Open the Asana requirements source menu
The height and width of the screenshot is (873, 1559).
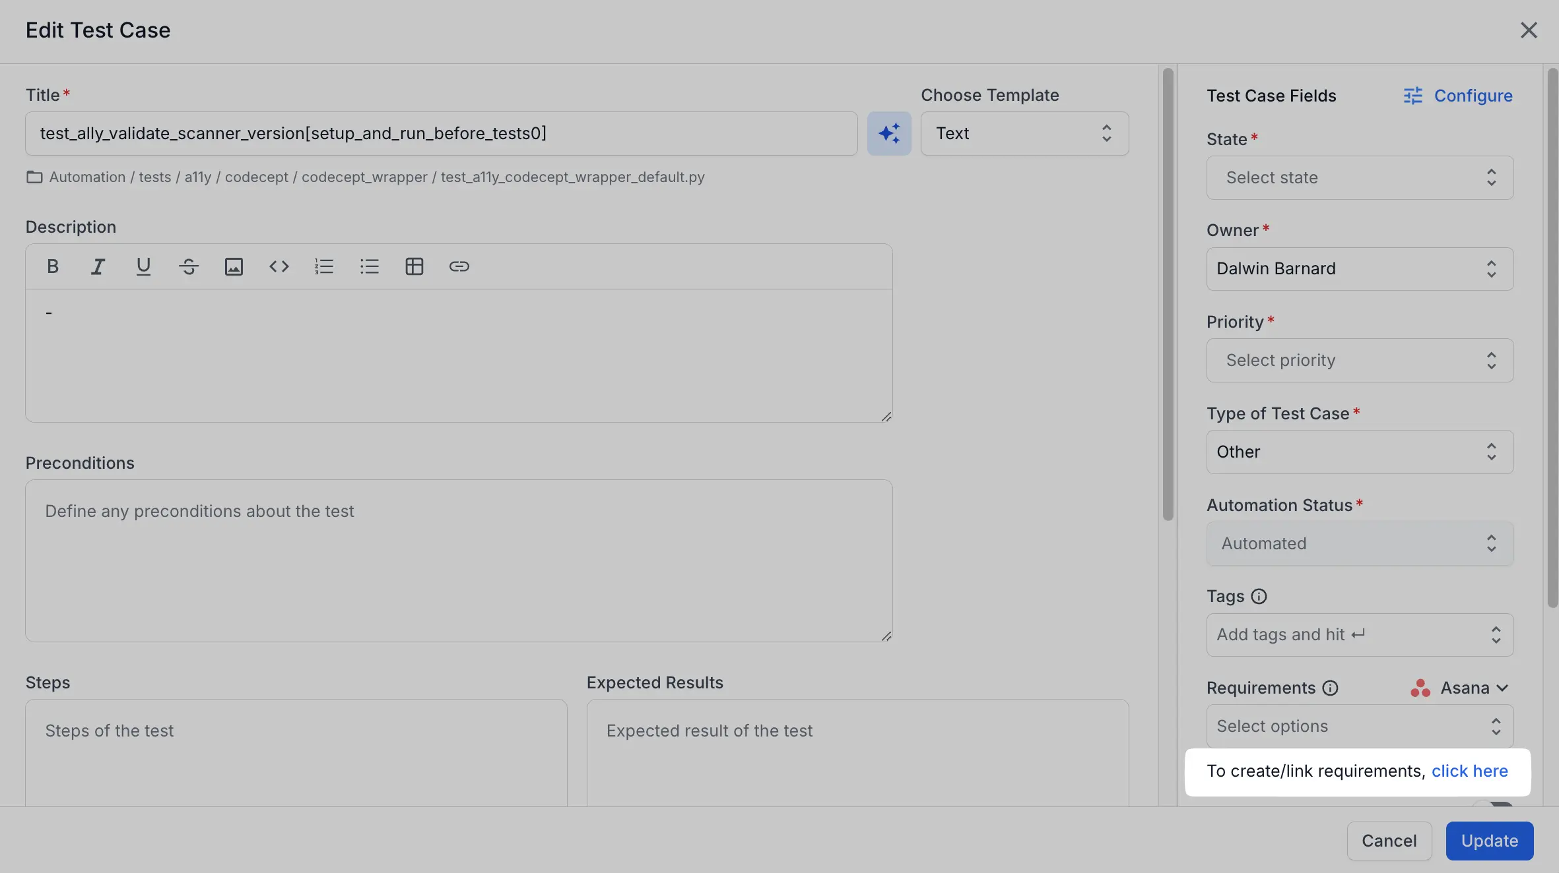coord(1460,688)
